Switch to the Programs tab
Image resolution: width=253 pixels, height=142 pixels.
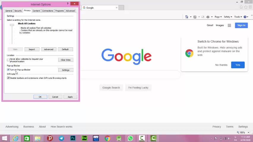(x=59, y=11)
